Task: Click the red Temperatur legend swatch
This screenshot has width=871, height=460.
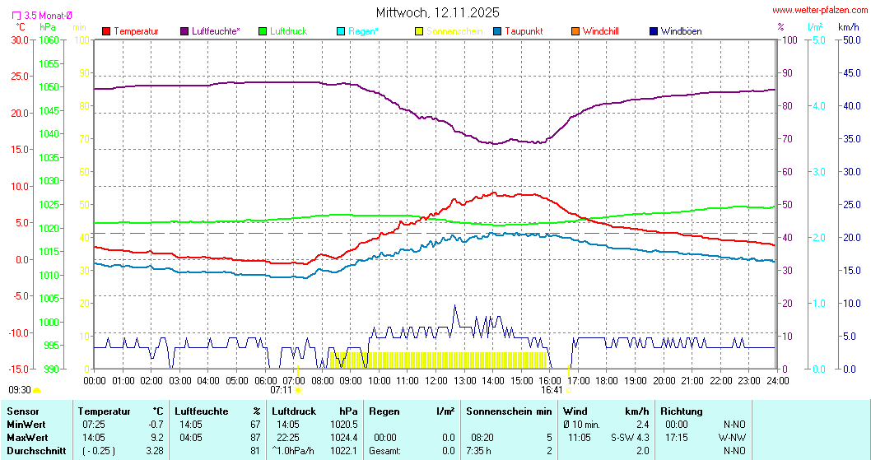Action: 106,31
